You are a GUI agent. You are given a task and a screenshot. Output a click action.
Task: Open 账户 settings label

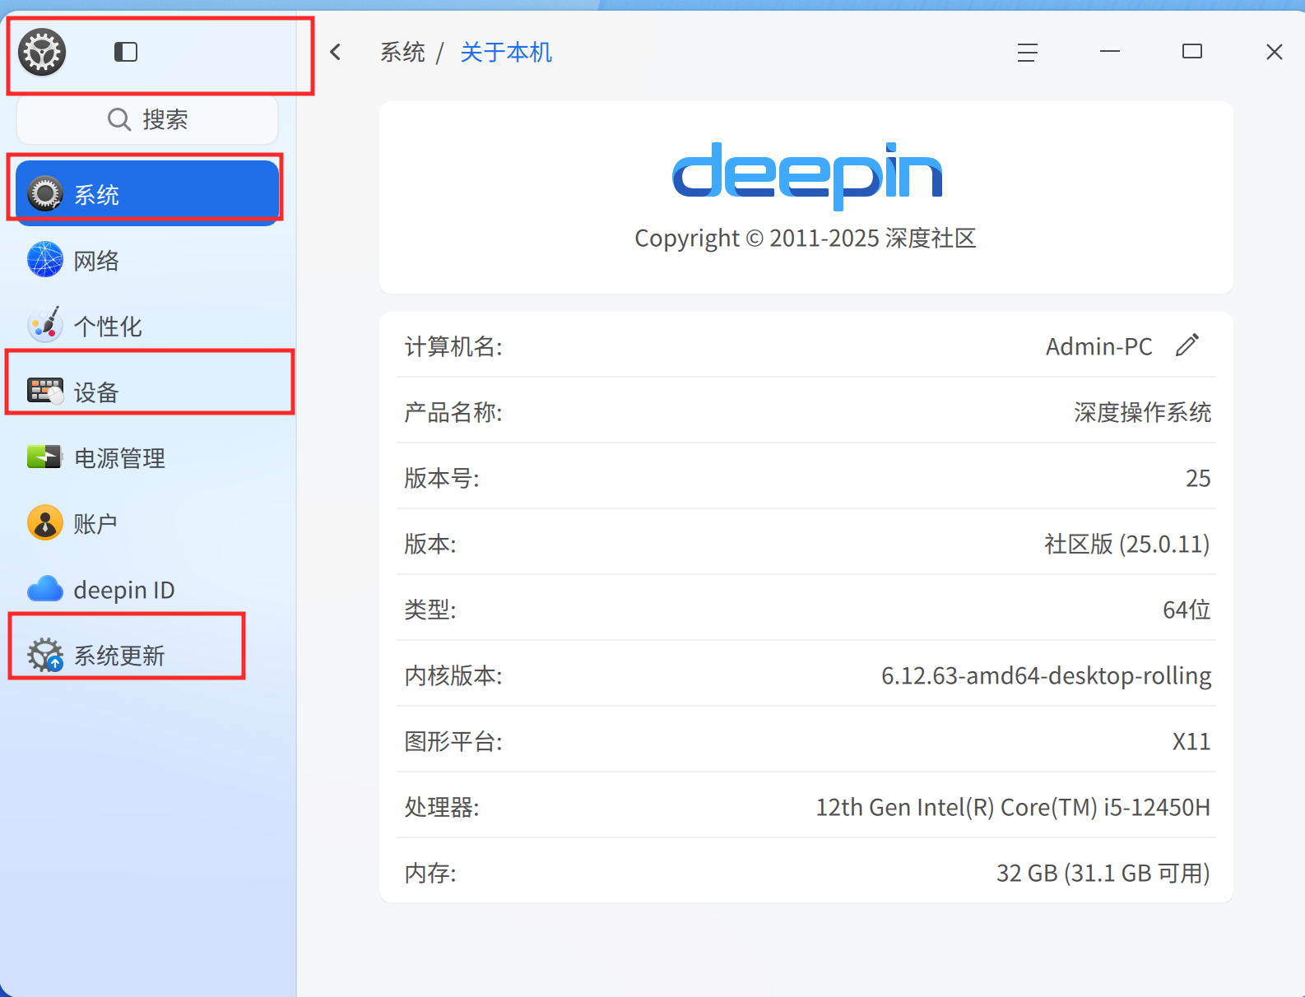(x=95, y=524)
